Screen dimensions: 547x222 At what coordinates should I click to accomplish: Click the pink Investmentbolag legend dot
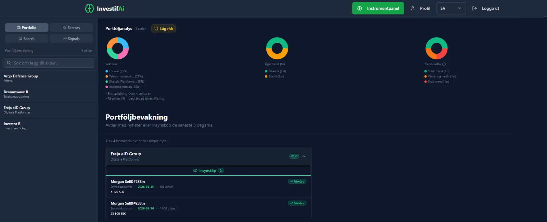click(x=107, y=87)
